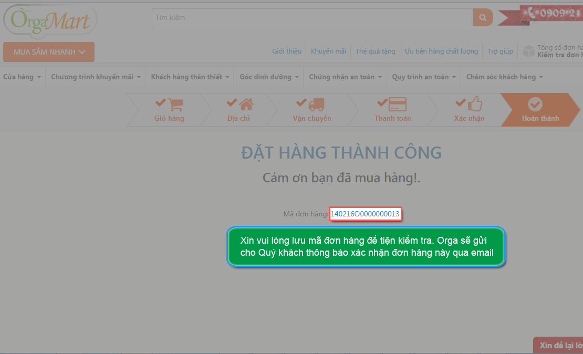Image resolution: width=583 pixels, height=354 pixels.
Task: Focus the Tìm kiếm search field
Action: [312, 17]
